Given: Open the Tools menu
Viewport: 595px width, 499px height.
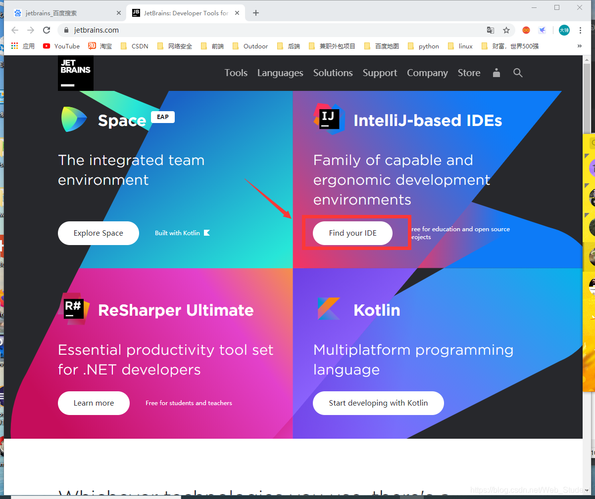Looking at the screenshot, I should 236,73.
